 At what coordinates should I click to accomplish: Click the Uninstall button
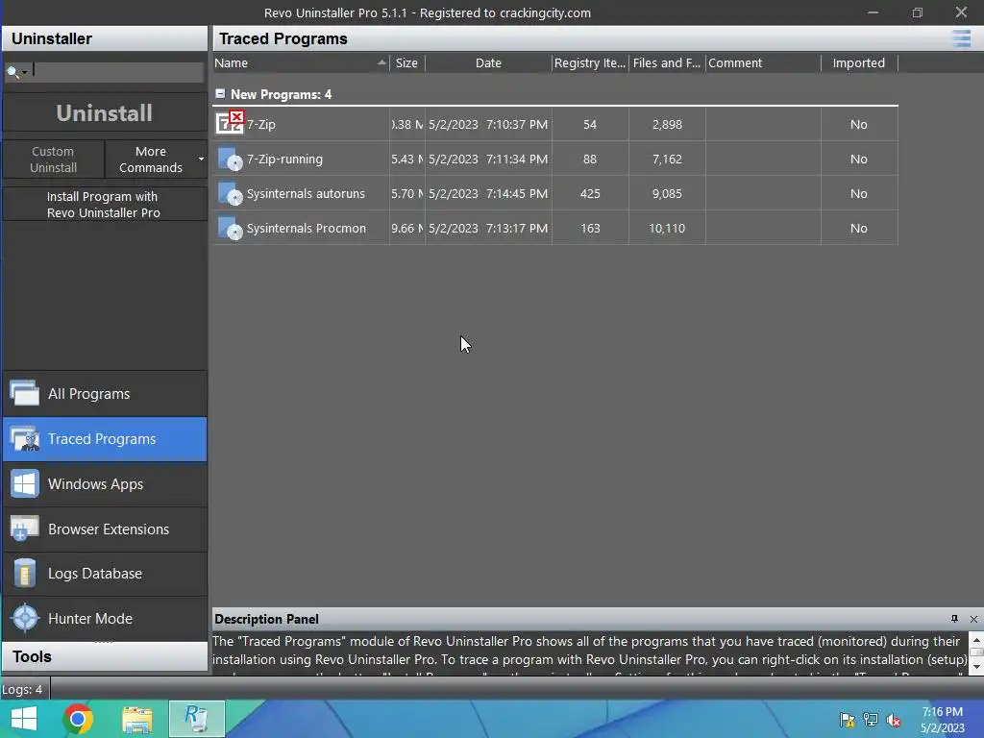pyautogui.click(x=104, y=113)
